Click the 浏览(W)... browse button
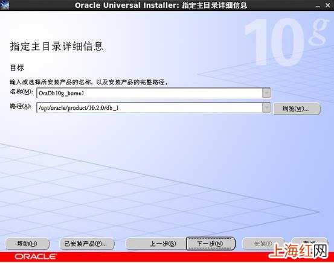The image size is (334, 263). pos(297,109)
